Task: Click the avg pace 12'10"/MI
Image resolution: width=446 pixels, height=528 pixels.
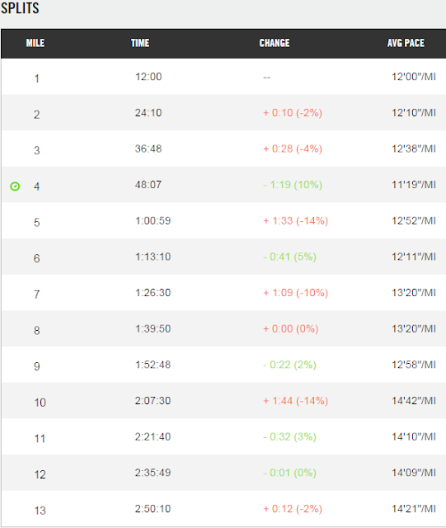Action: [414, 113]
